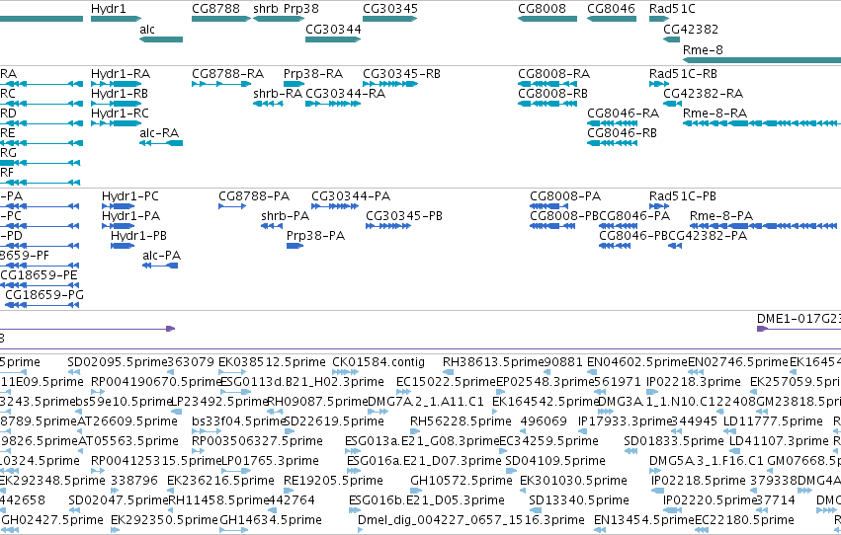Screen dimensions: 841x535
Task: Click the Hydr1-PA protein feature
Action: [x=118, y=226]
